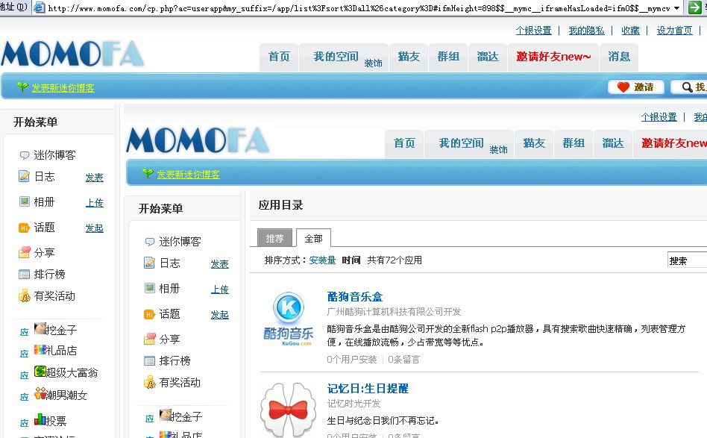Open 我的隐私 link at top right
This screenshot has width=707, height=438.
(586, 31)
